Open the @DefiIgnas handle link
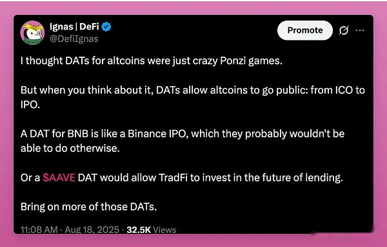387x247 pixels. point(74,39)
